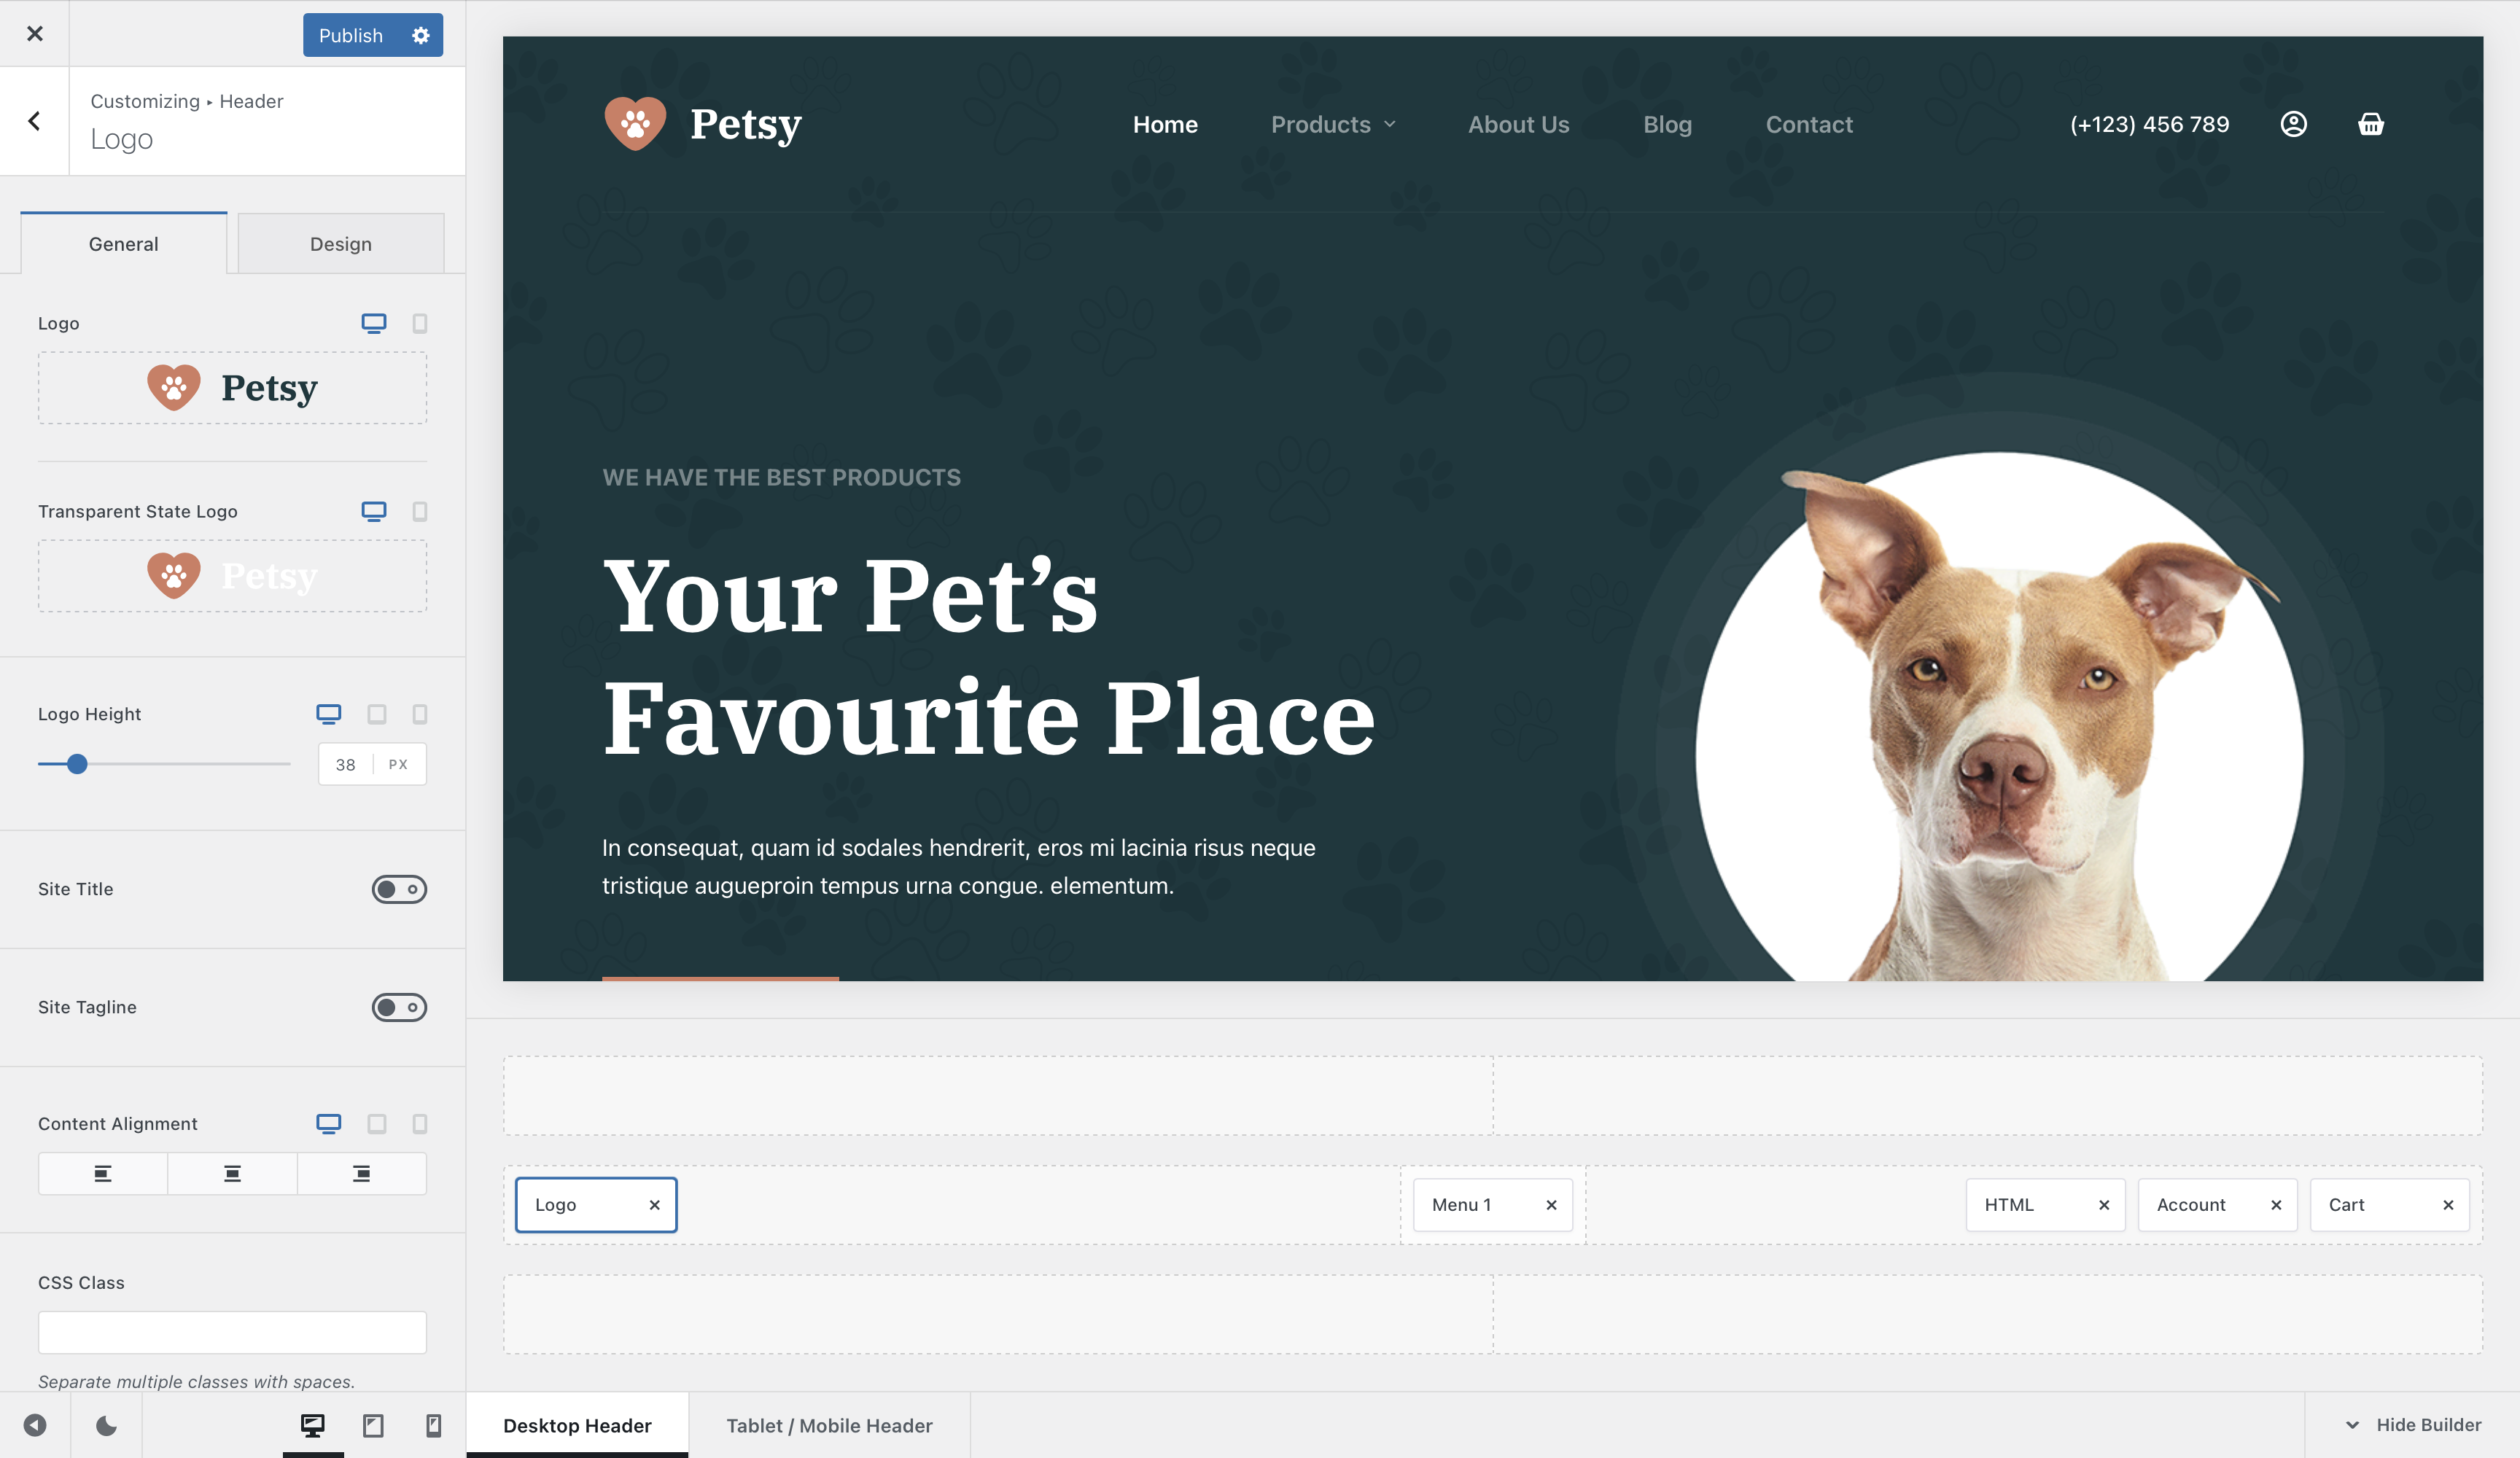The height and width of the screenshot is (1458, 2520).
Task: Click the account icon in header
Action: (2295, 123)
